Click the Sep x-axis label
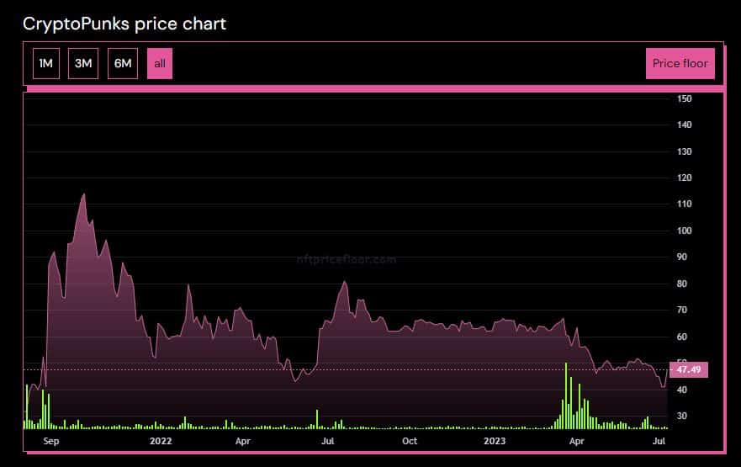The height and width of the screenshot is (467, 741). click(51, 441)
